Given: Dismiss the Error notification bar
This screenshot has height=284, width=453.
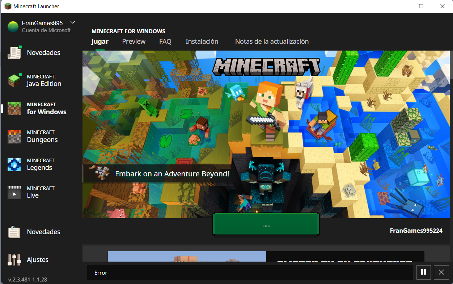Looking at the screenshot, I should click(x=441, y=272).
